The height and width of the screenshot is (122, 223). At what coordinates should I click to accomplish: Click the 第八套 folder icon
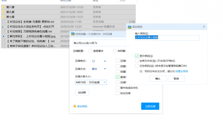pyautogui.click(x=3, y=7)
